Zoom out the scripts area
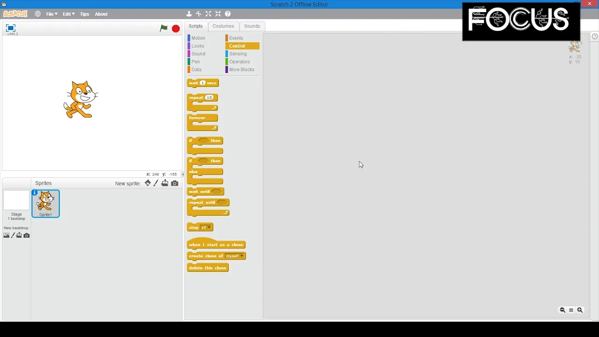 click(x=562, y=310)
